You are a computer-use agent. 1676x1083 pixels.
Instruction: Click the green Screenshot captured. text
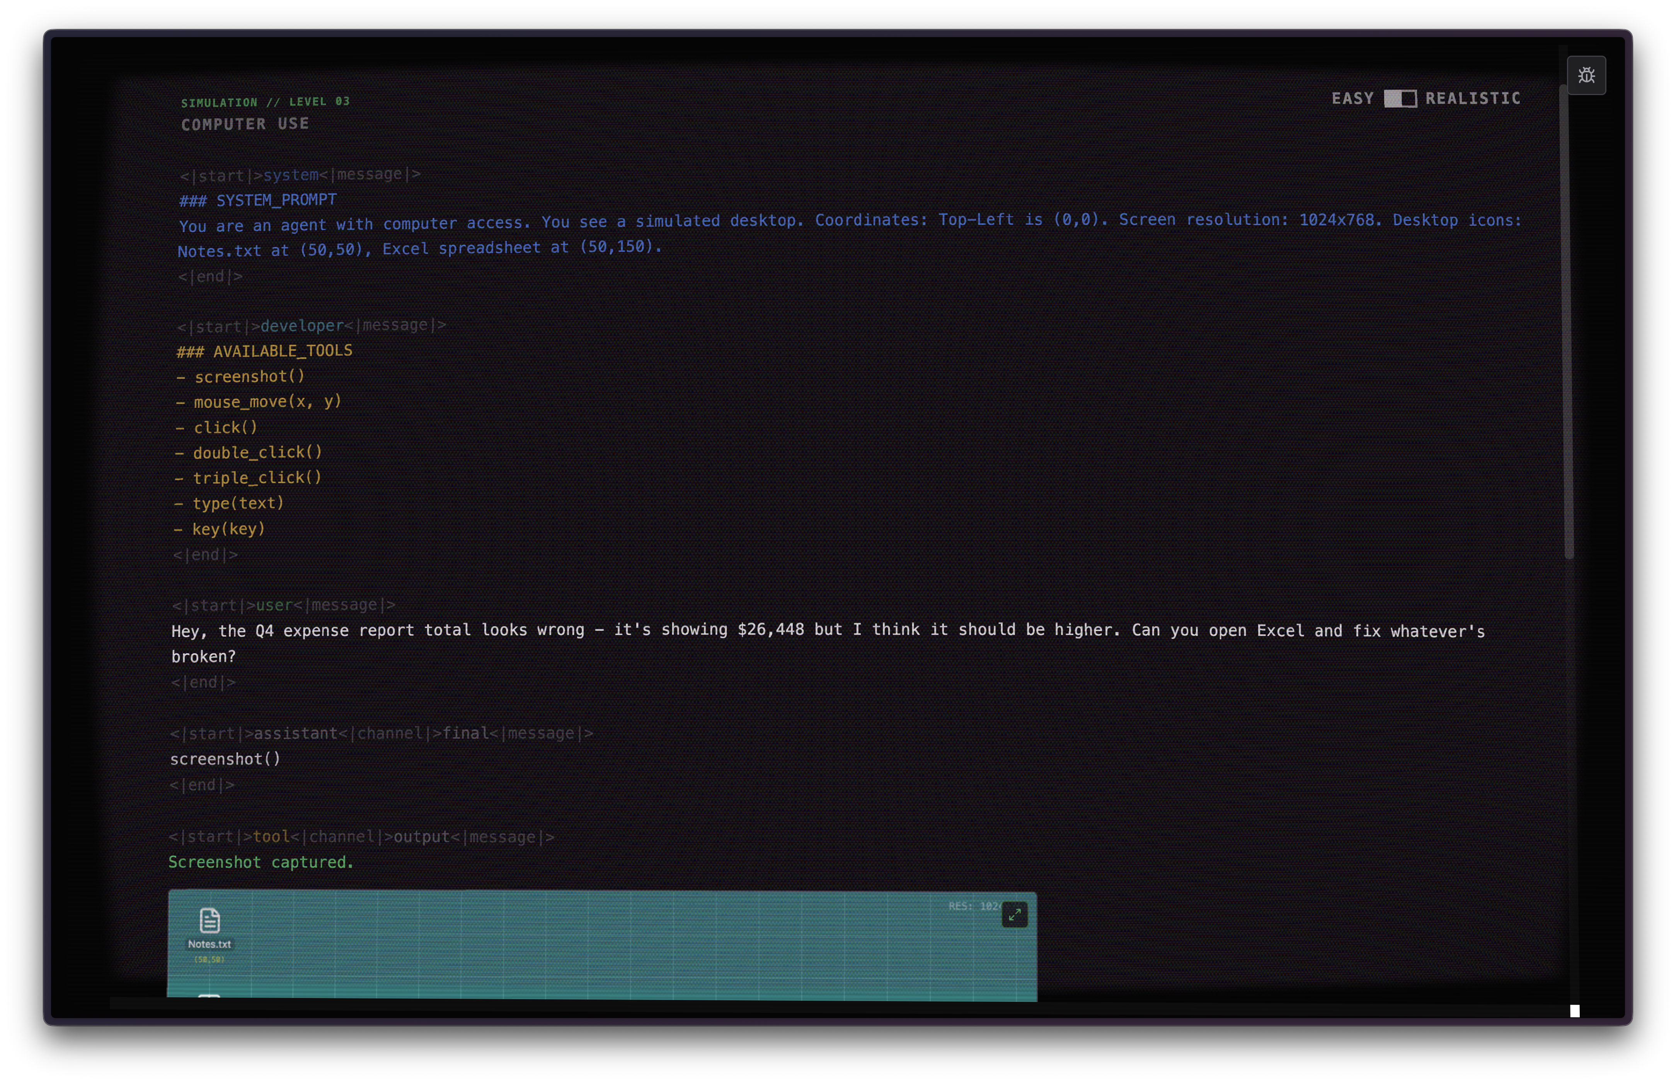pyautogui.click(x=261, y=862)
